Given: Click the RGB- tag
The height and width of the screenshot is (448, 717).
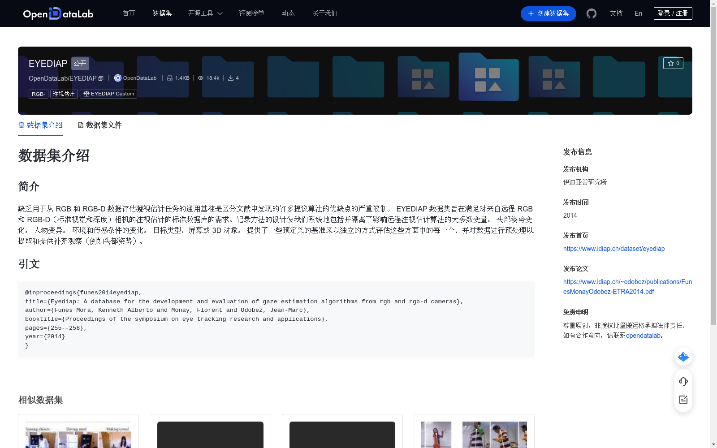Looking at the screenshot, I should 39,94.
